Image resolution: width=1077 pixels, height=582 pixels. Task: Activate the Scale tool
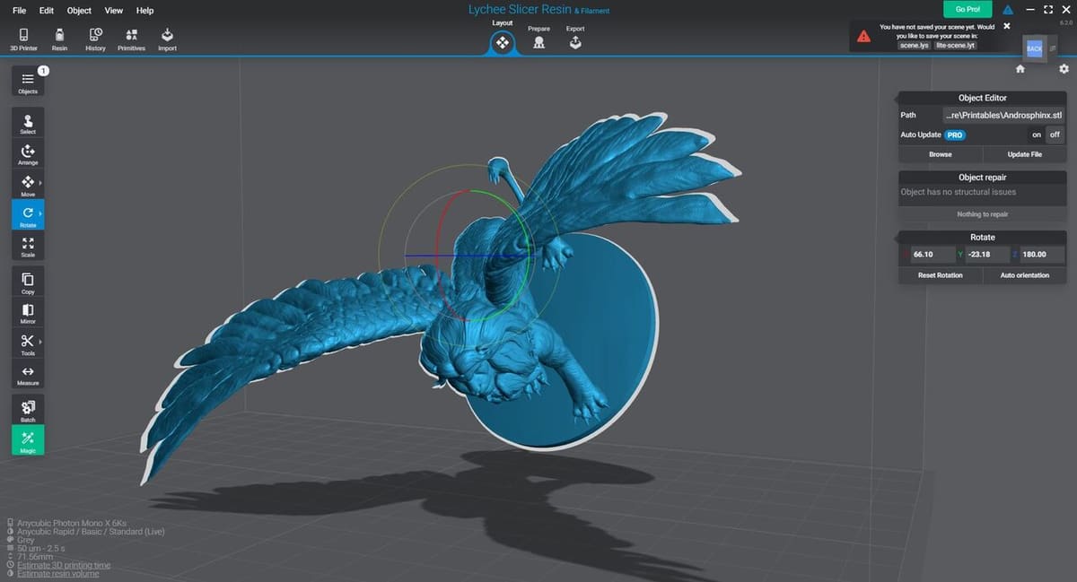tap(28, 247)
